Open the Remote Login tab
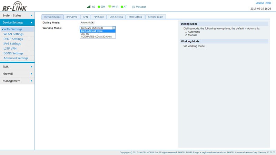This screenshot has height=155, width=276. (x=155, y=17)
